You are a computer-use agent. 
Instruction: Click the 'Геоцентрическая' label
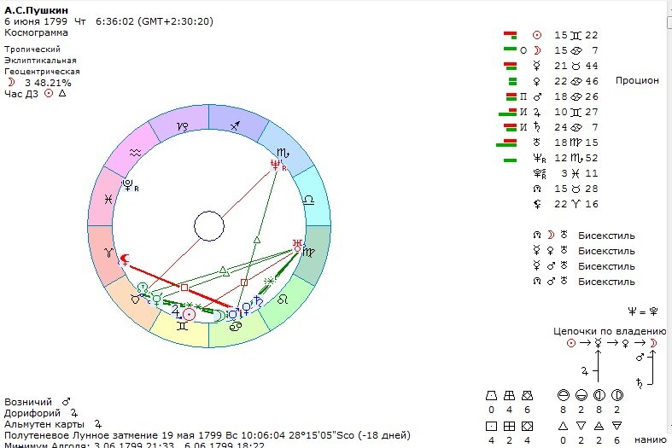tap(42, 72)
